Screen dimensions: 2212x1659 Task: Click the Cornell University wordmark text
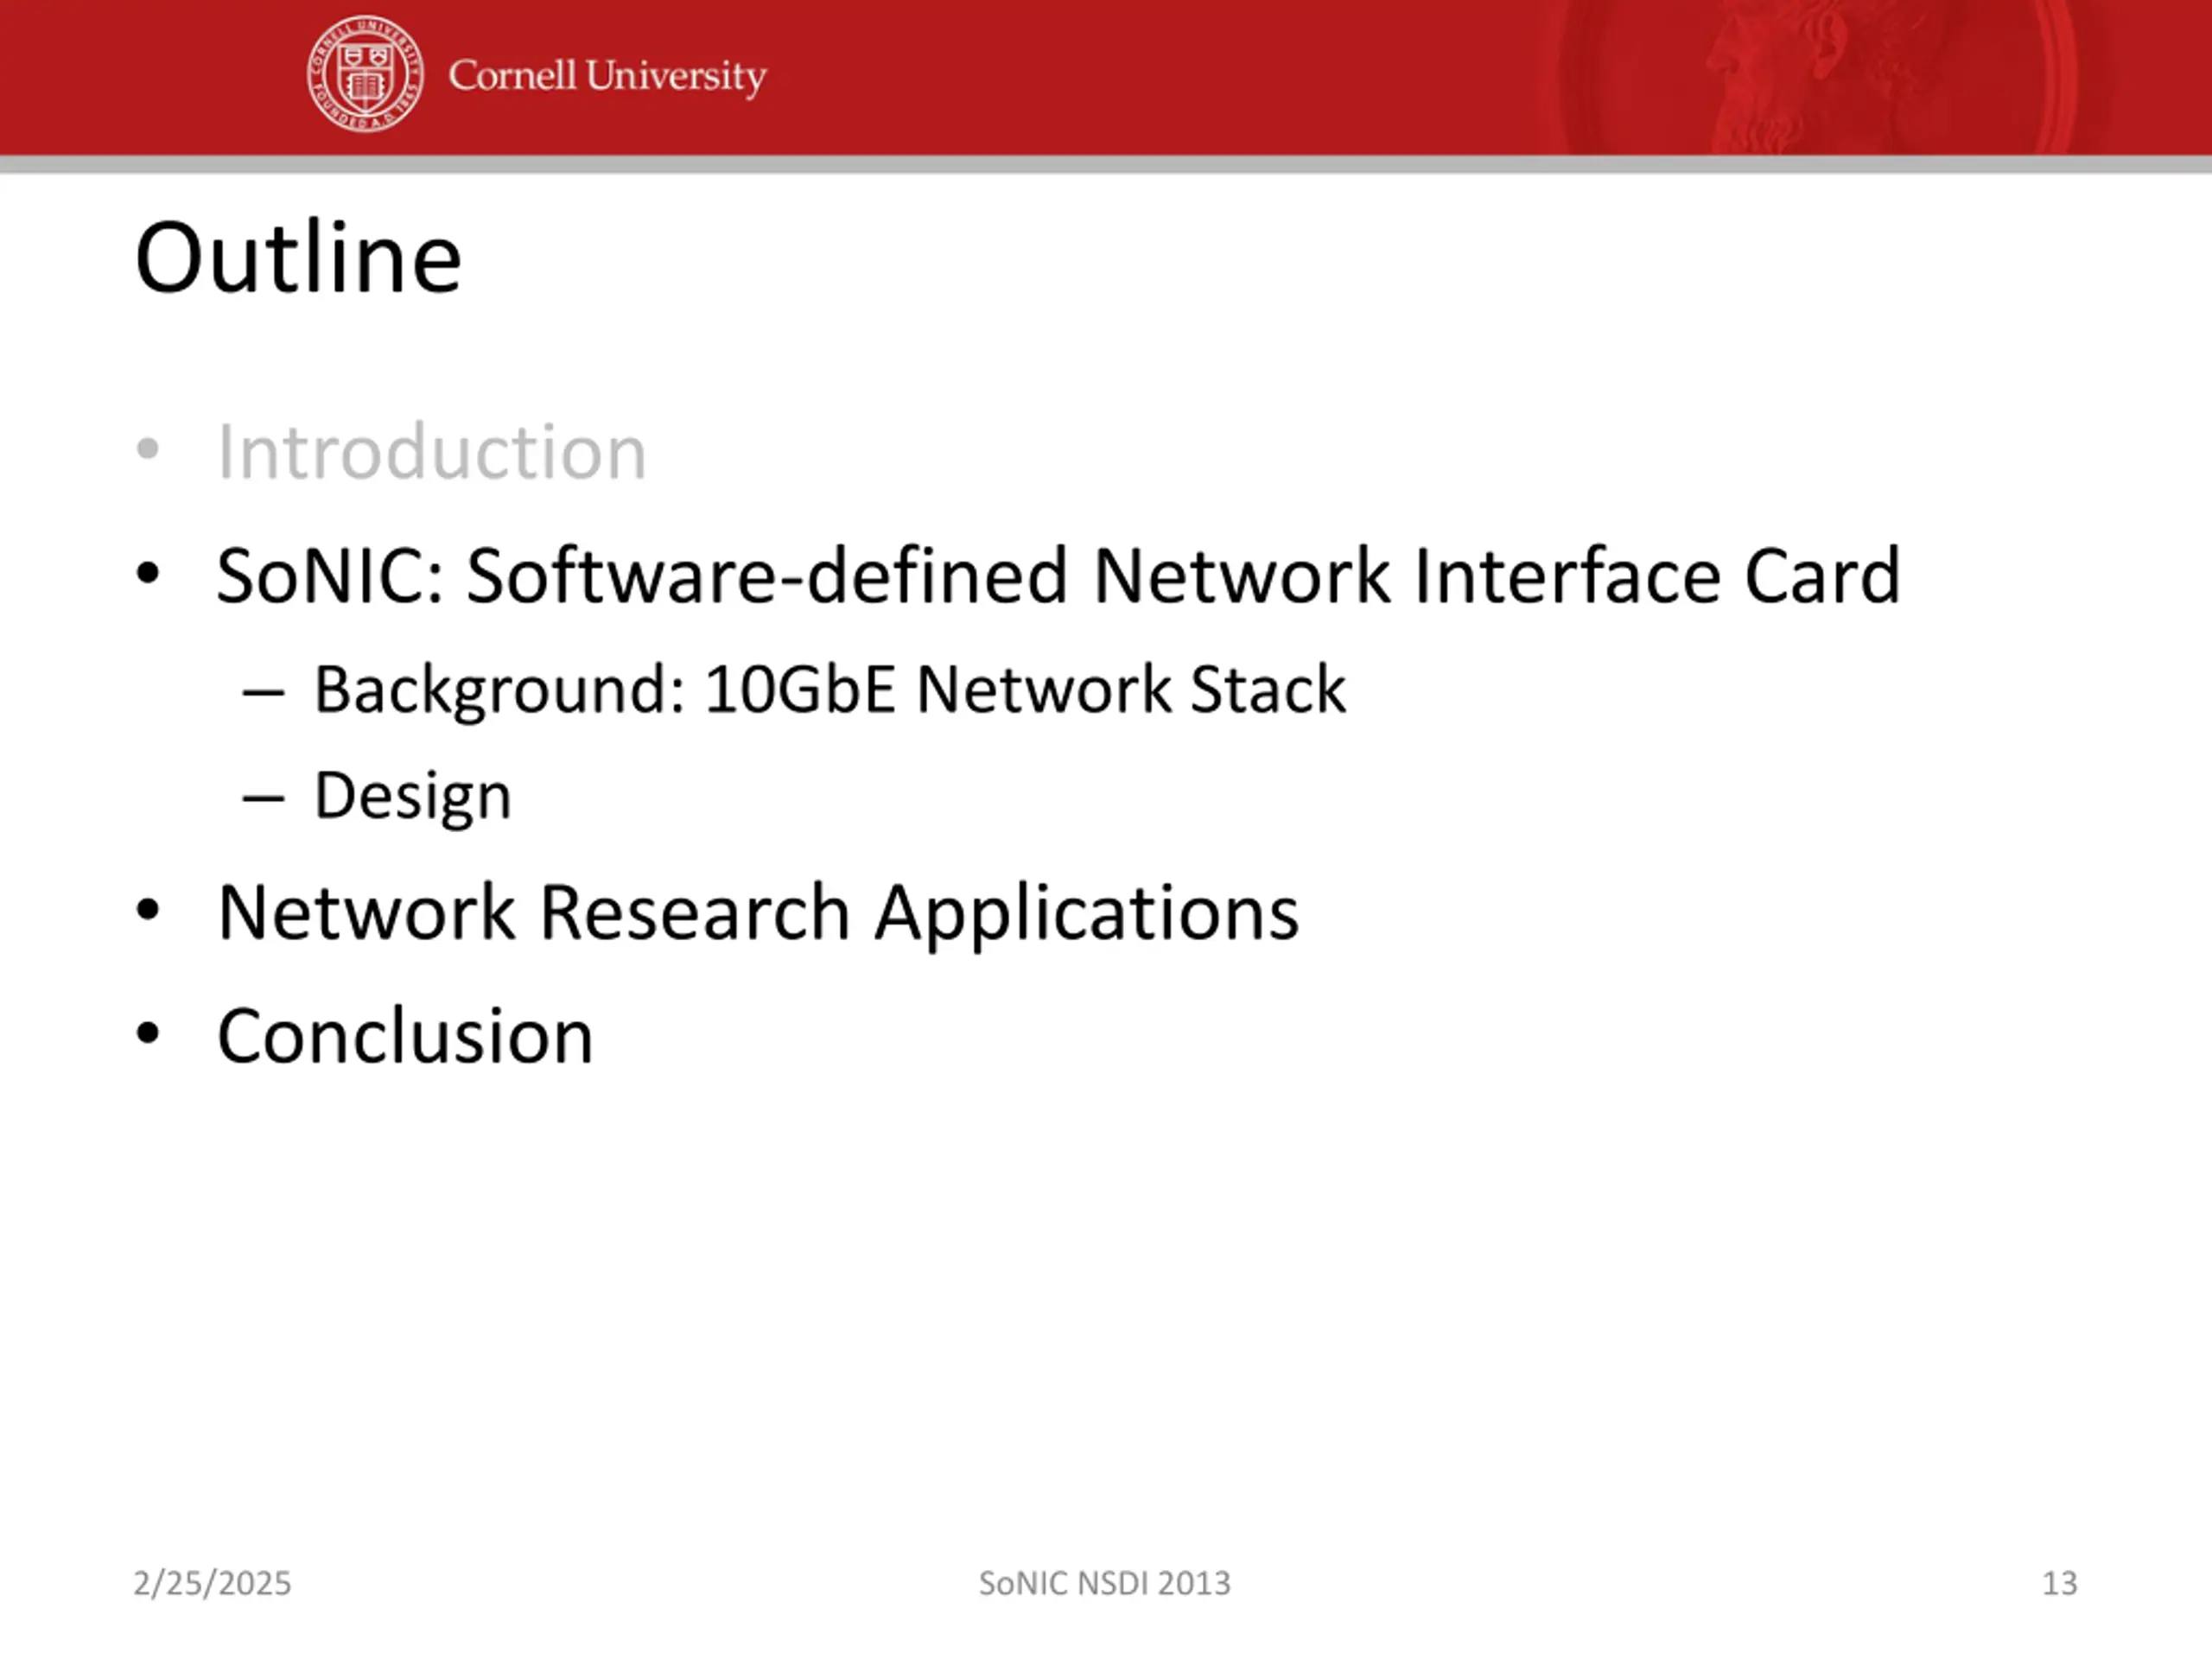coord(607,76)
